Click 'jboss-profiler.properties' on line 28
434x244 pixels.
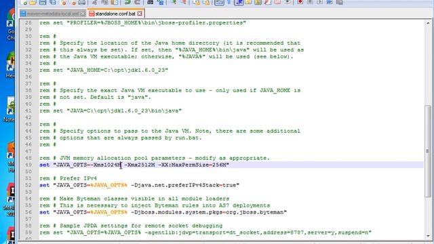201,23
